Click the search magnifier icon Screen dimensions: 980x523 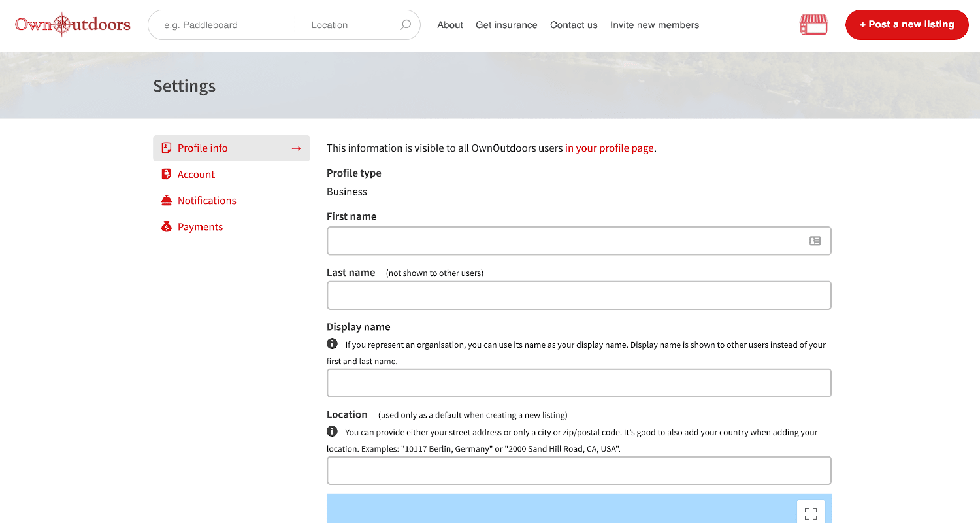(x=406, y=25)
